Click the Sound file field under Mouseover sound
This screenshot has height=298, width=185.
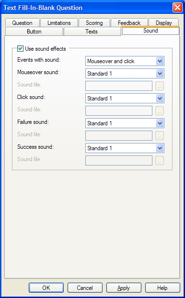pyautogui.click(x=119, y=86)
